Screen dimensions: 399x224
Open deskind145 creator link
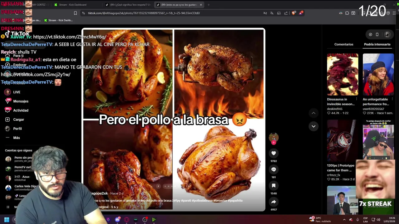pyautogui.click(x=335, y=109)
